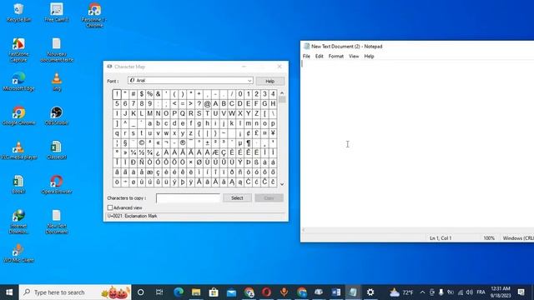Select the µ micro sign cell
The image size is (534, 300).
(x=240, y=142)
